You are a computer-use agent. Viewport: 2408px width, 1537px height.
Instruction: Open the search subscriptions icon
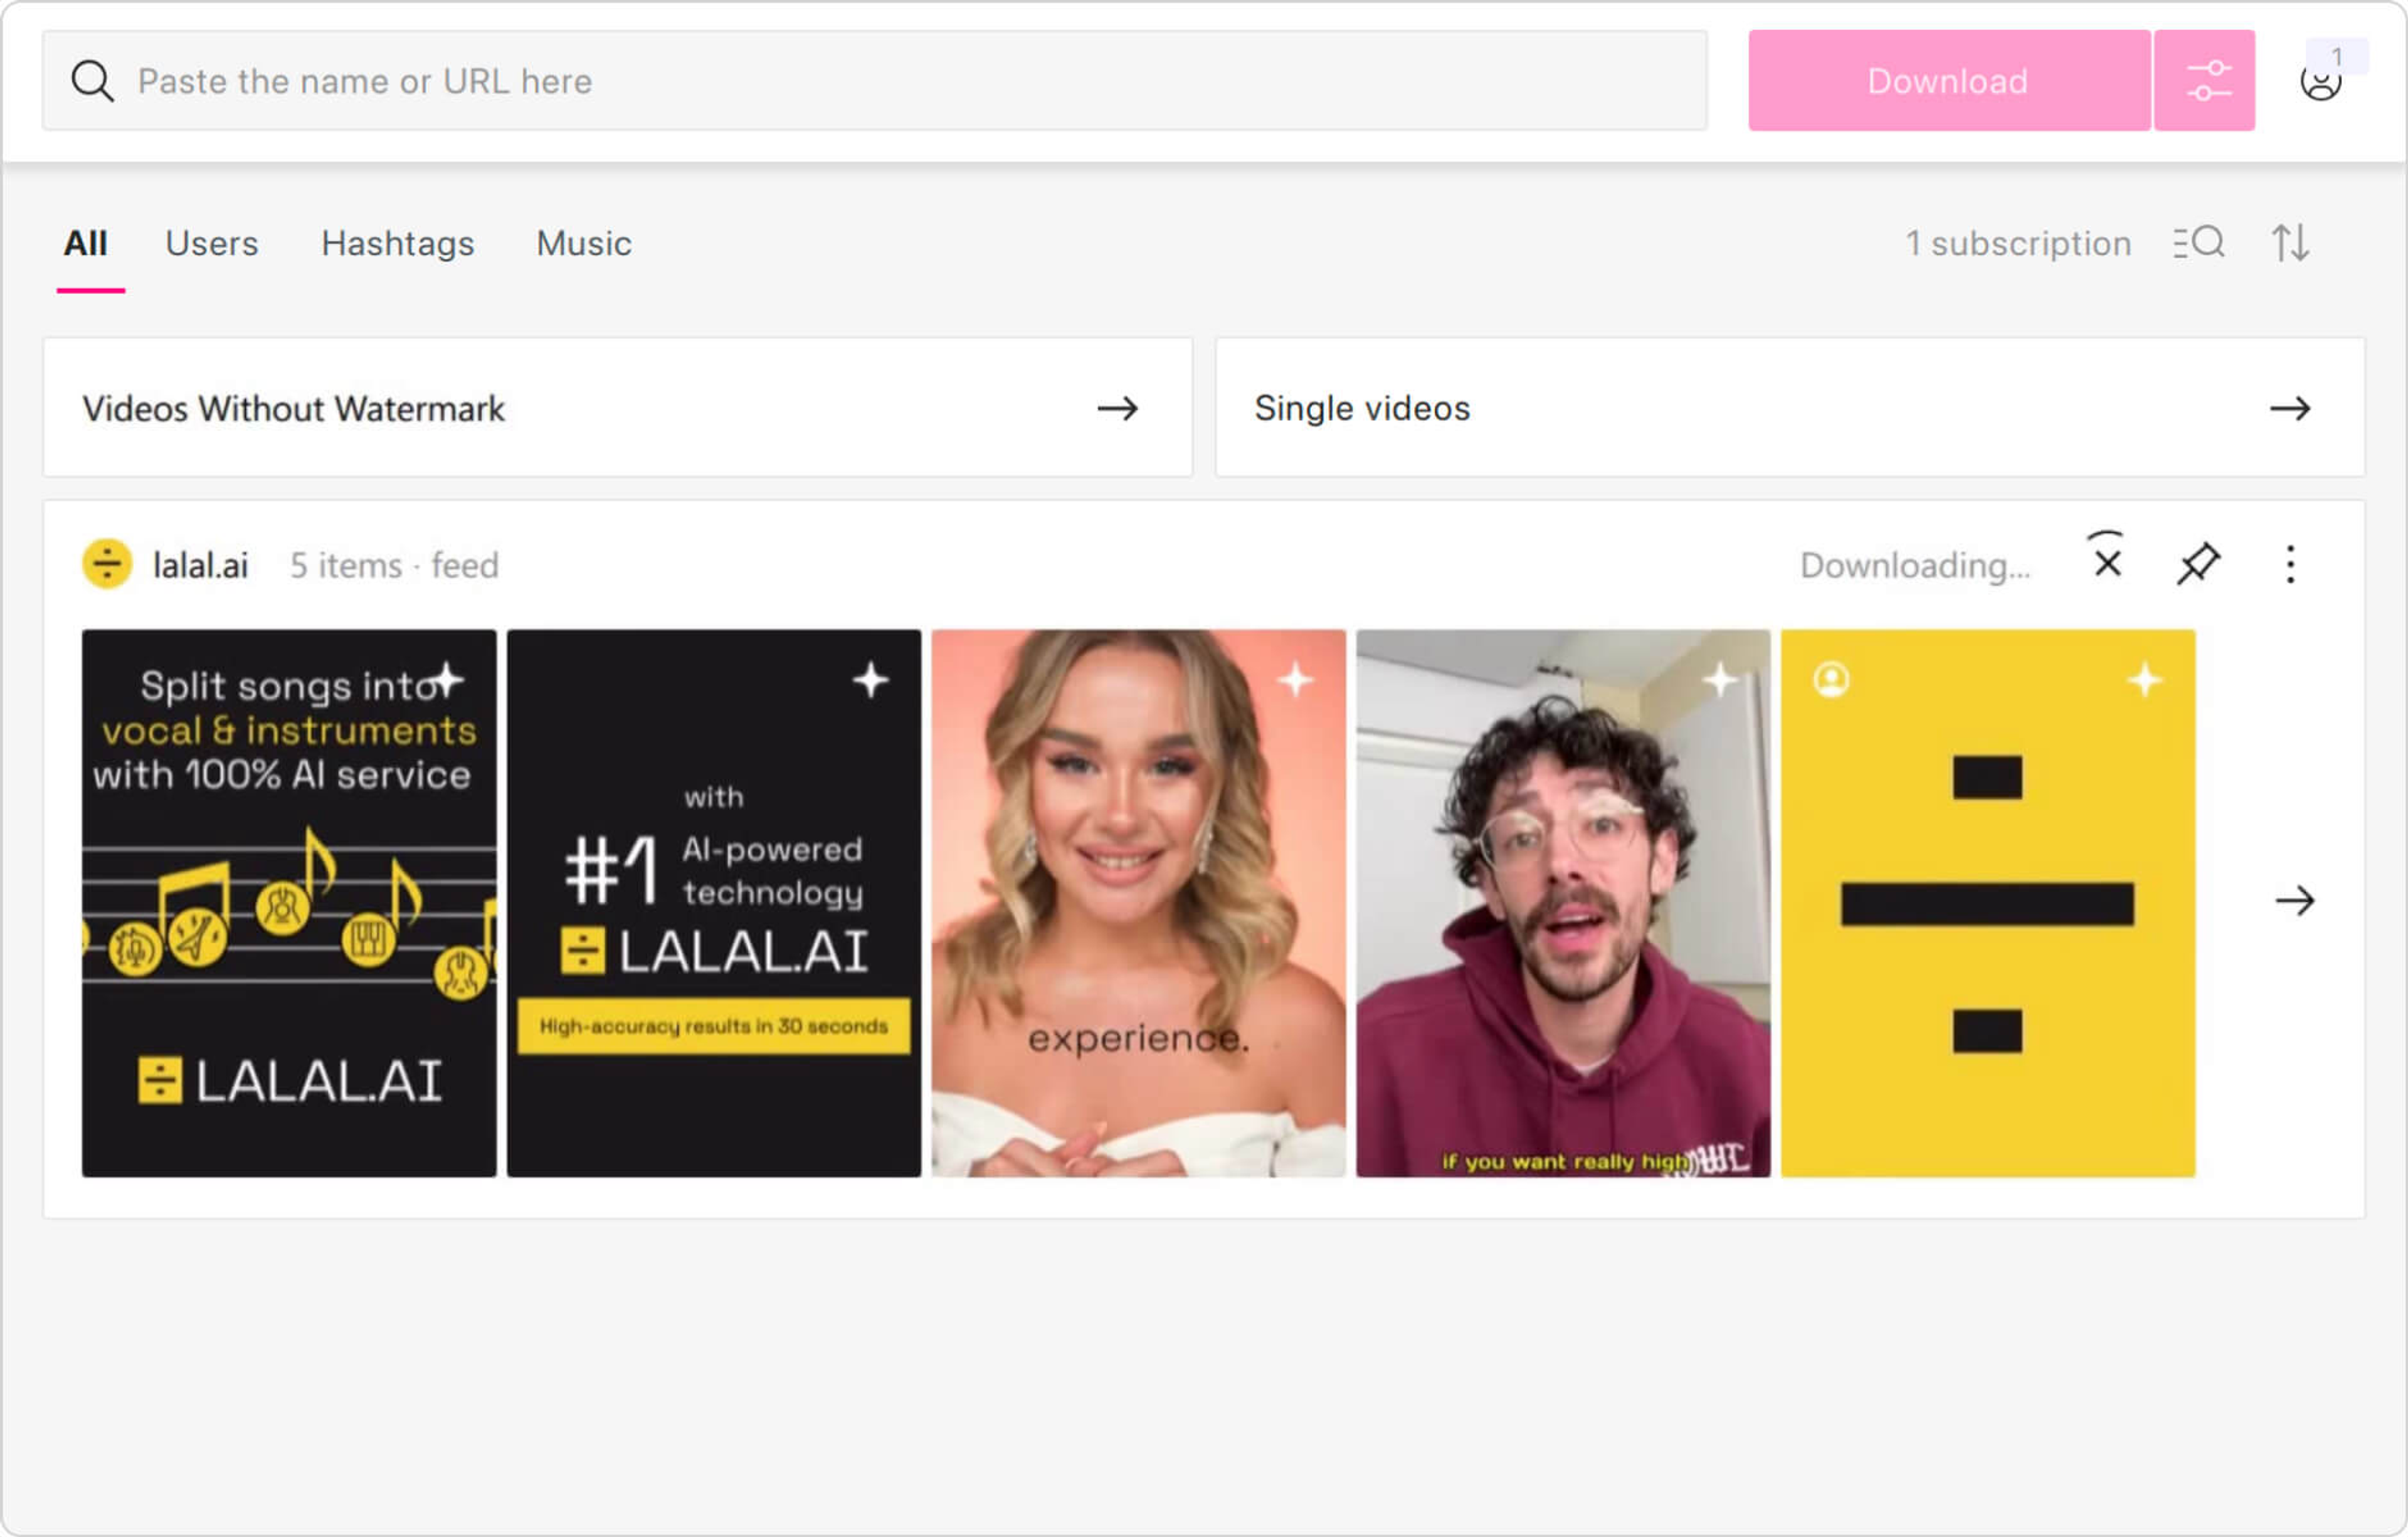(x=2198, y=243)
